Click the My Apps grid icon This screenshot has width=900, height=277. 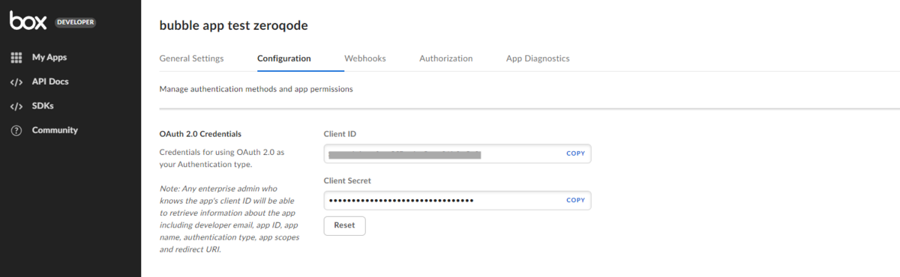pos(16,58)
